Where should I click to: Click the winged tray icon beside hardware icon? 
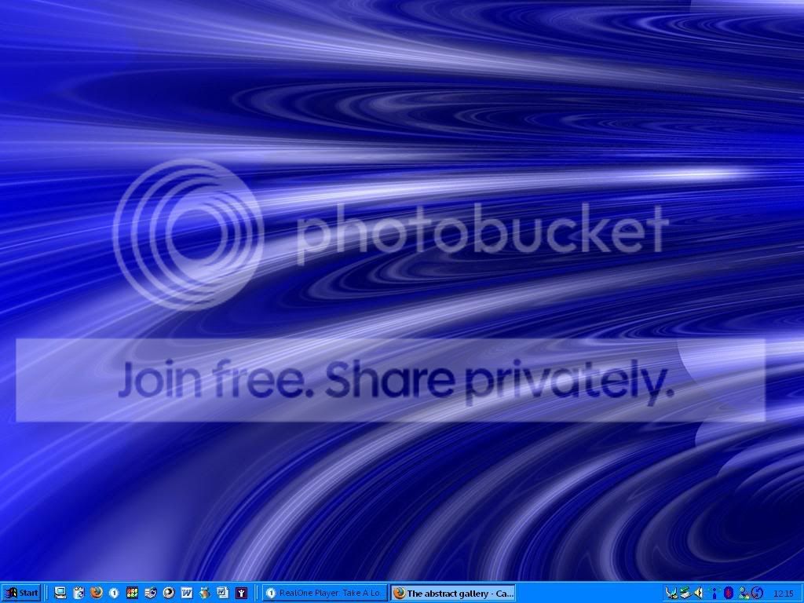671,594
